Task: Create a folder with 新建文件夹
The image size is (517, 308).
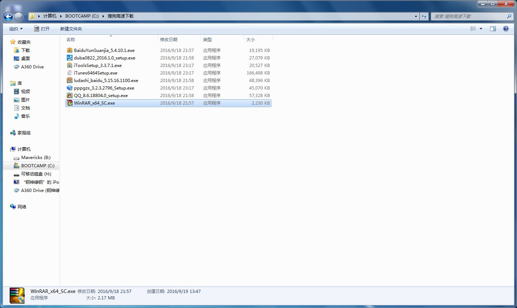Action: [71, 29]
